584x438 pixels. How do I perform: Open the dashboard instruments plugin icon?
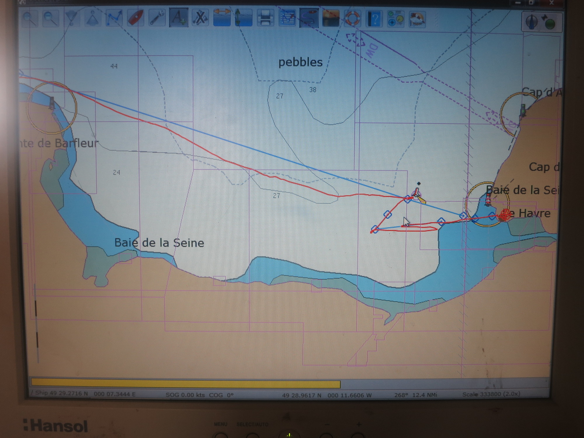pyautogui.click(x=395, y=19)
